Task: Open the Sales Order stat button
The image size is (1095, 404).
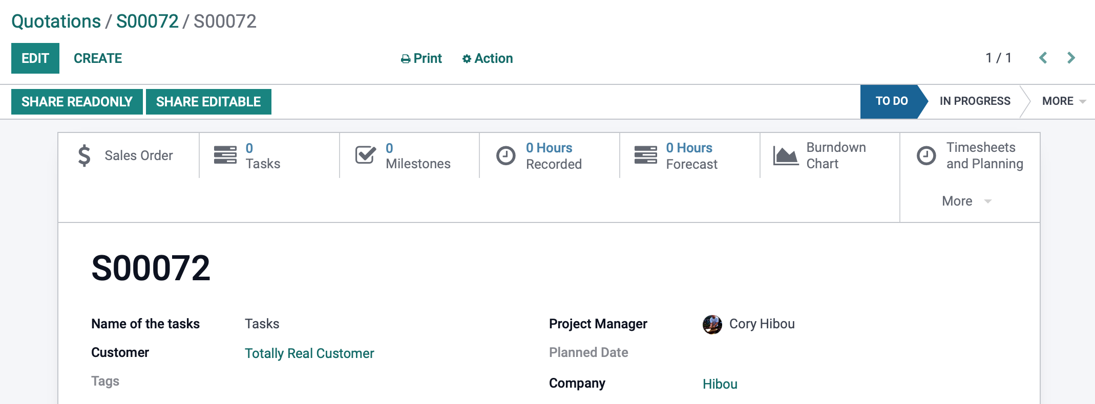Action: (x=129, y=155)
